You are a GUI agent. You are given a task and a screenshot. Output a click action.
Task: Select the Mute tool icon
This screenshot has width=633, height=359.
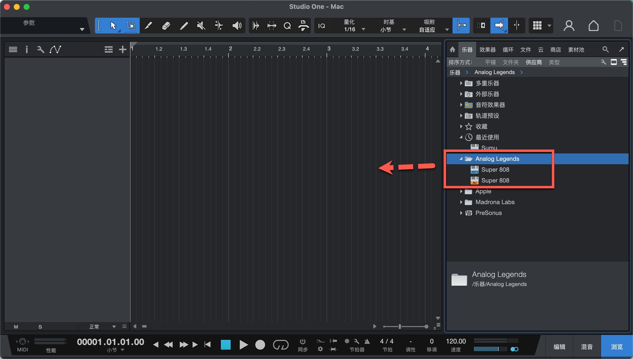pyautogui.click(x=201, y=26)
